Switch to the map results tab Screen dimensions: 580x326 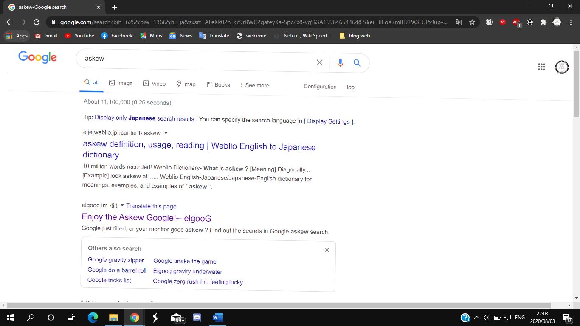click(186, 84)
